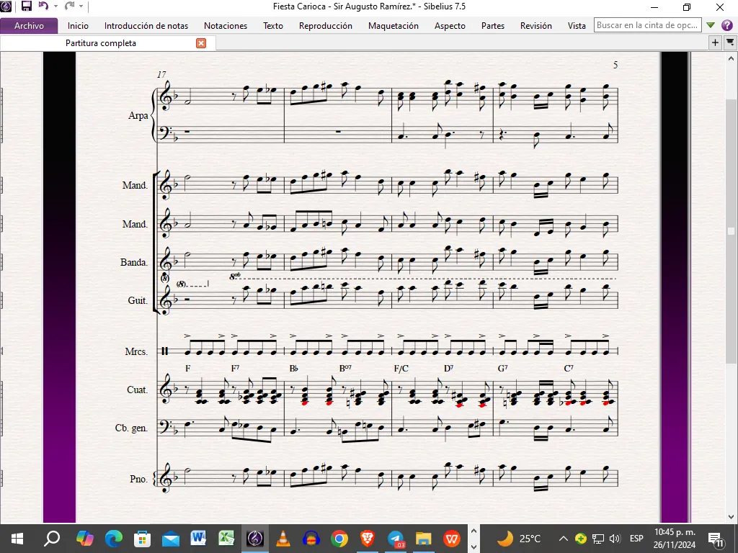This screenshot has width=738, height=553.
Task: Switch ESP keyboard language indicator
Action: (636, 539)
